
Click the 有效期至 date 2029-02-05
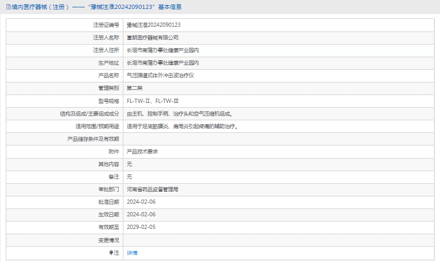pos(141,227)
